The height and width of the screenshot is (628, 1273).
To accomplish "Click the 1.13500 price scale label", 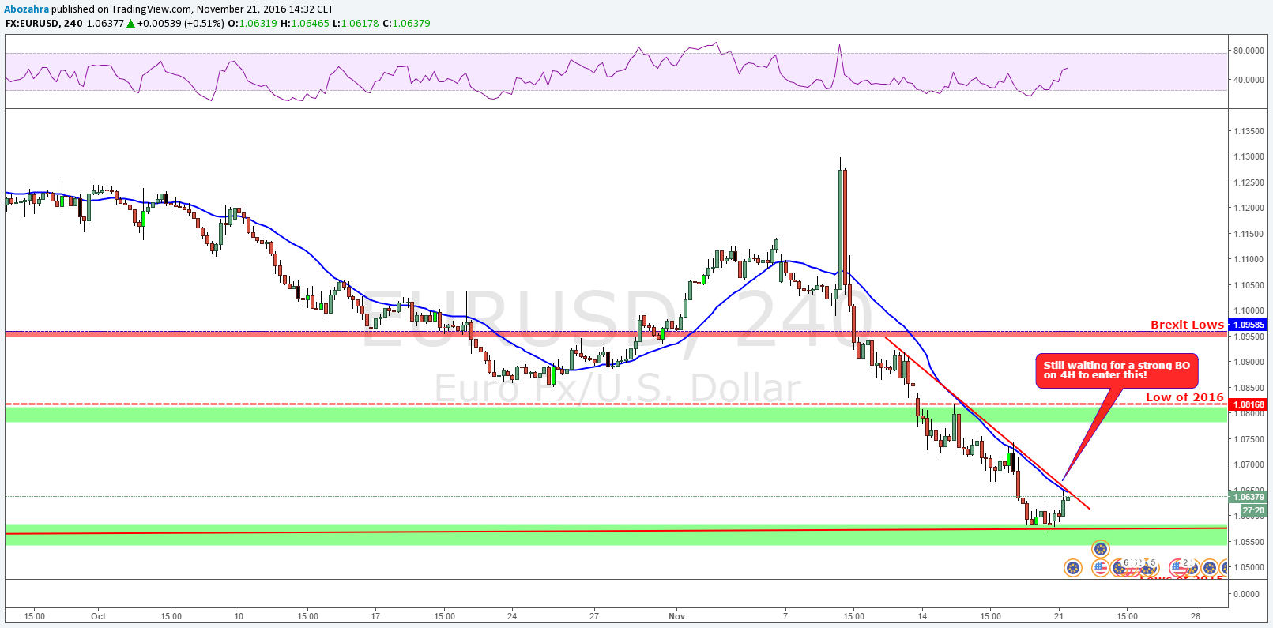I will point(1249,131).
